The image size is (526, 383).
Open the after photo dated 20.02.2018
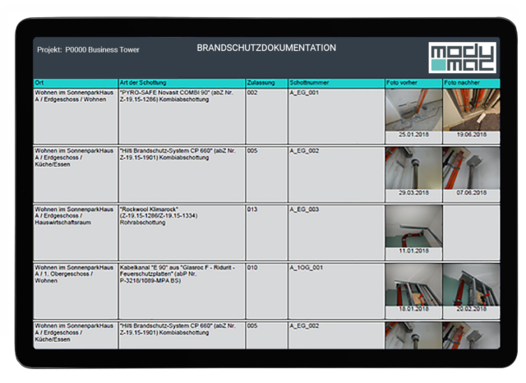point(471,284)
